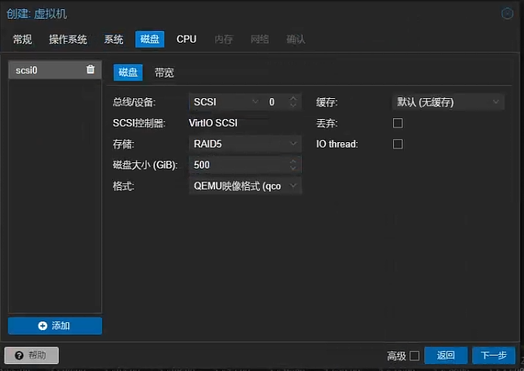Screen dimensions: 524x371
Task: Toggle the 高级 advanced checkbox
Action: 414,356
